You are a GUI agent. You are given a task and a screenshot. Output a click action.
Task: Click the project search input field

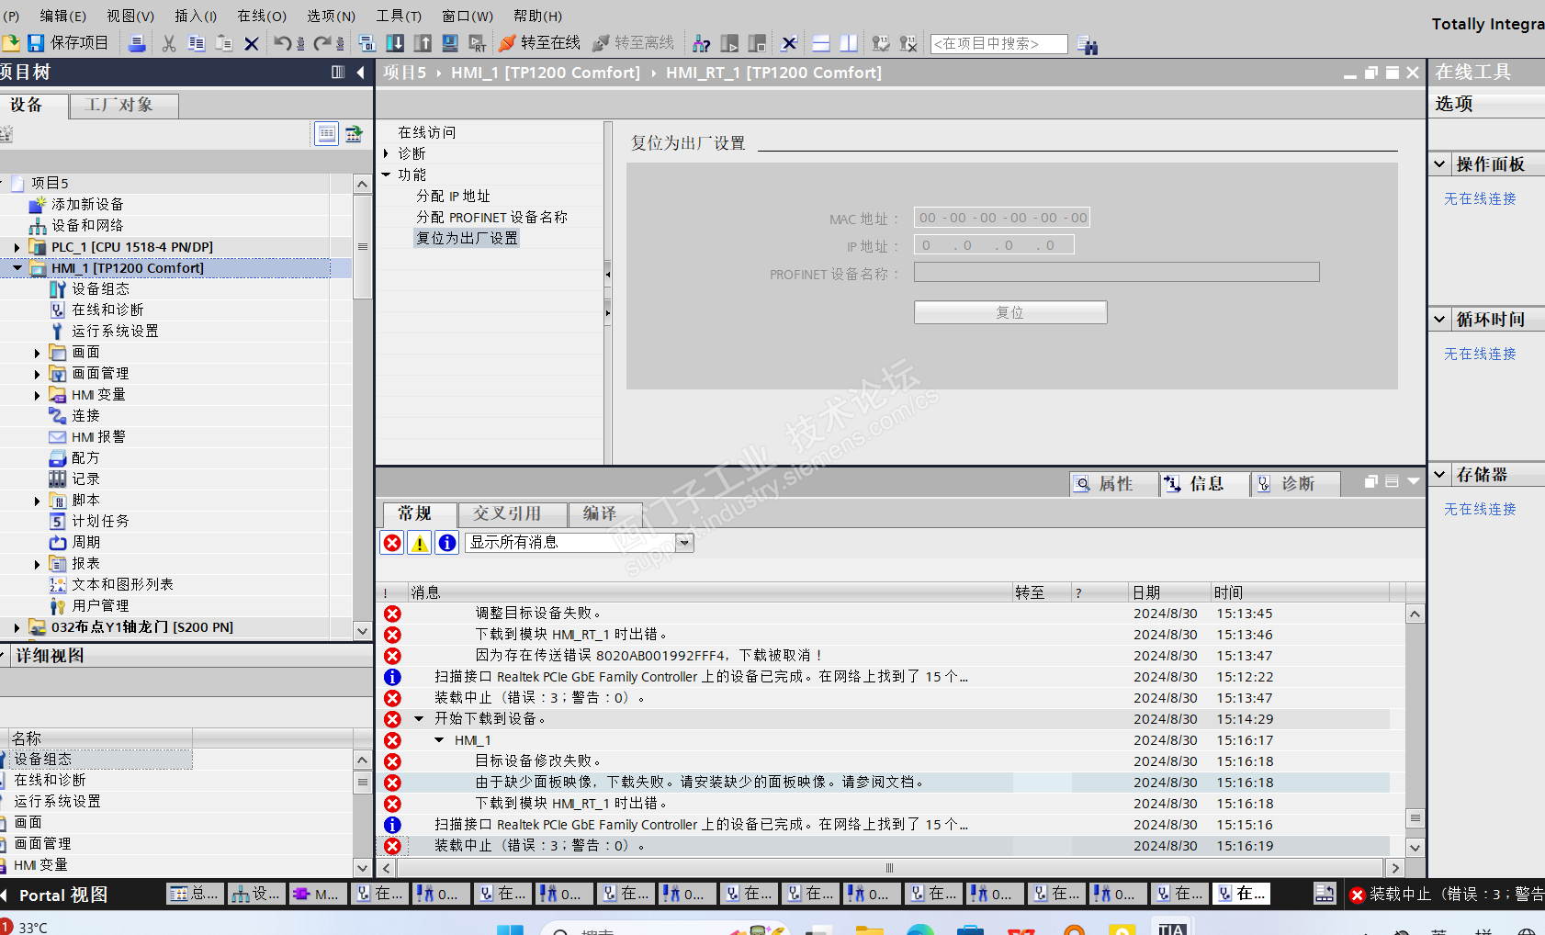[998, 44]
